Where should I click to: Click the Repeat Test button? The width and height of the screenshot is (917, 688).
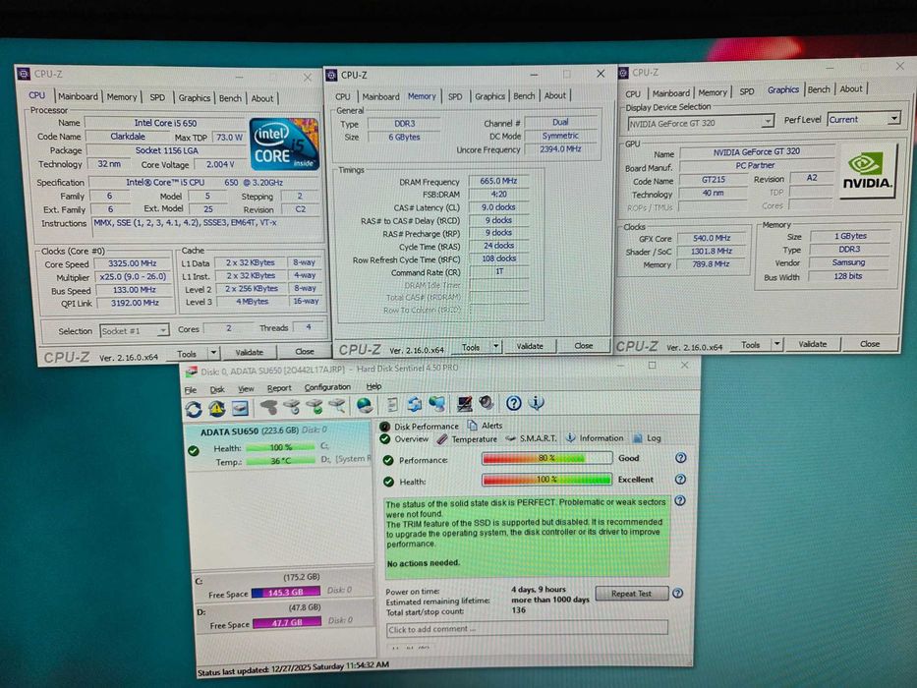pos(632,594)
